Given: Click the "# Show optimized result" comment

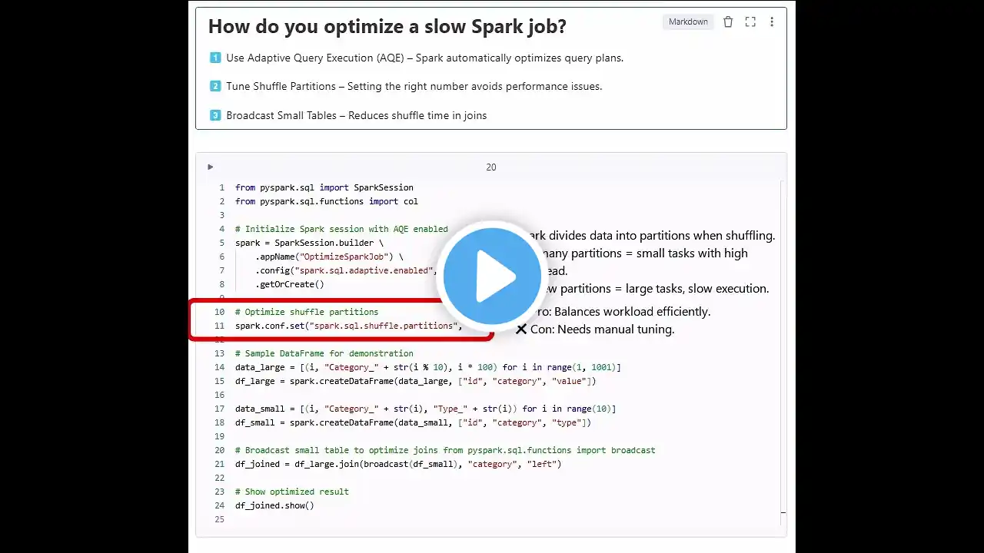Looking at the screenshot, I should [292, 492].
